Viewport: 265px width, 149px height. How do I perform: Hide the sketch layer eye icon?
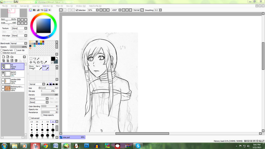[3, 72]
